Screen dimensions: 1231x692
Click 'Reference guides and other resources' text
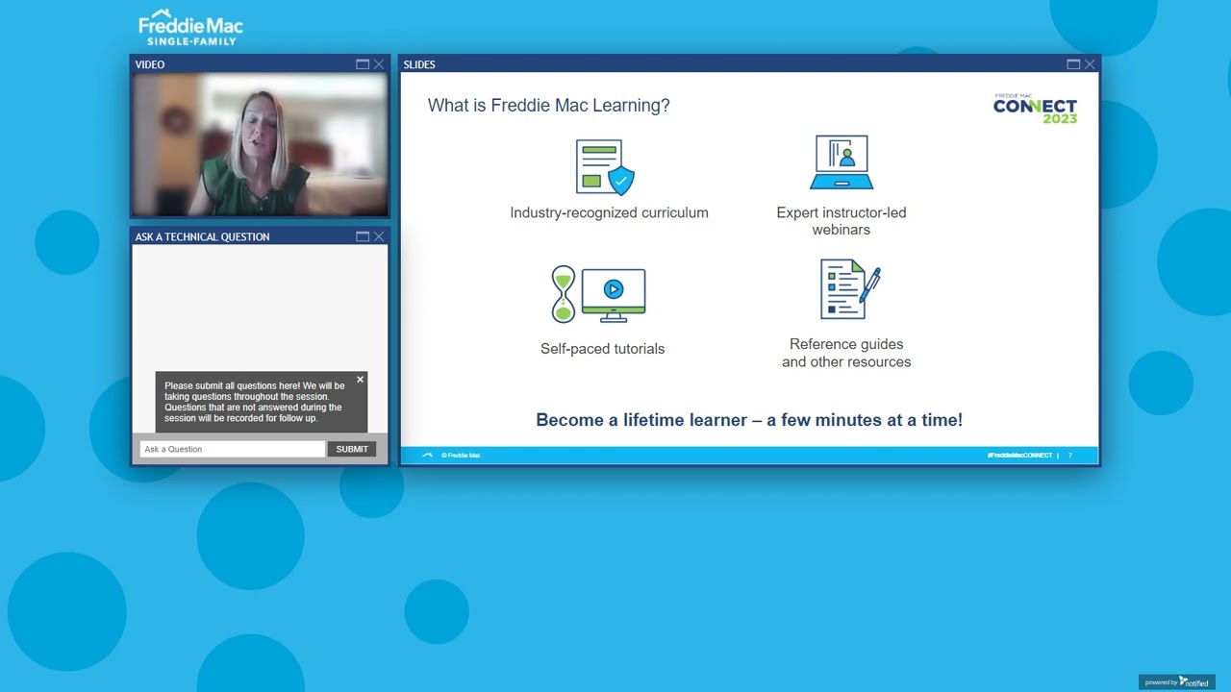coord(846,353)
